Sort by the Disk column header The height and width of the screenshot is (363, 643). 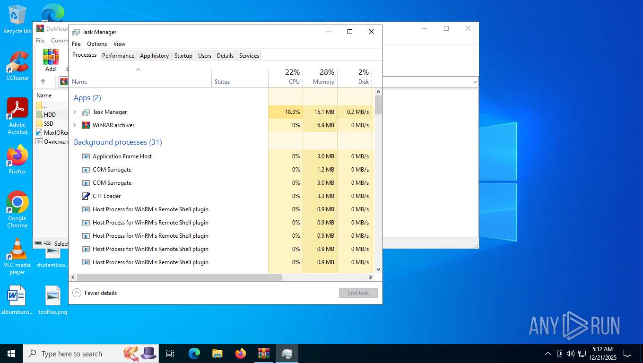(355, 77)
